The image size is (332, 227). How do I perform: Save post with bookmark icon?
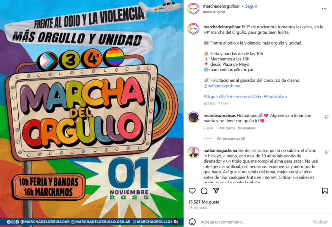click(325, 191)
